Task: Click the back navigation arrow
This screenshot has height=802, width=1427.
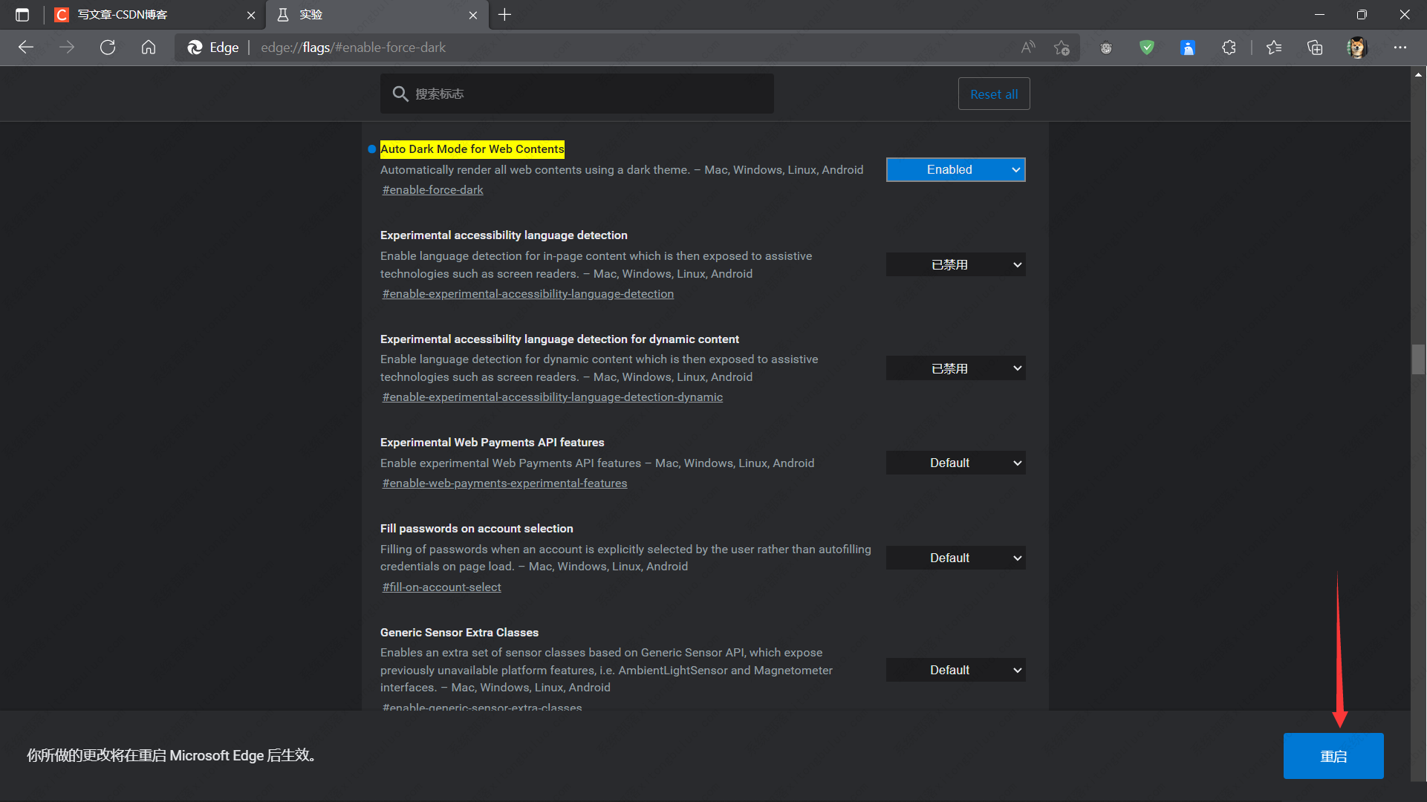Action: (26, 48)
